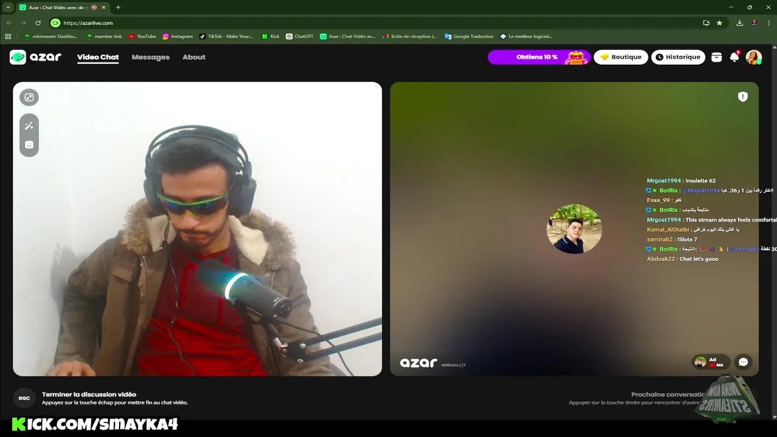Report the partner with the shield icon
777x437 pixels.
[742, 97]
